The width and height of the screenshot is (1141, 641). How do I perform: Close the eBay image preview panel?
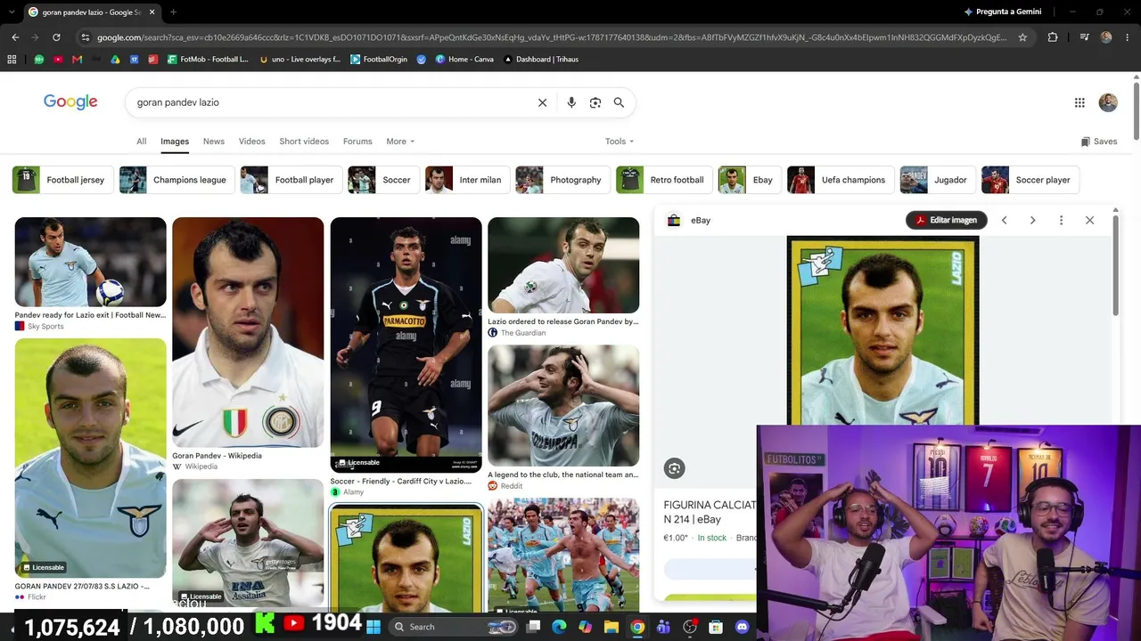pyautogui.click(x=1089, y=220)
